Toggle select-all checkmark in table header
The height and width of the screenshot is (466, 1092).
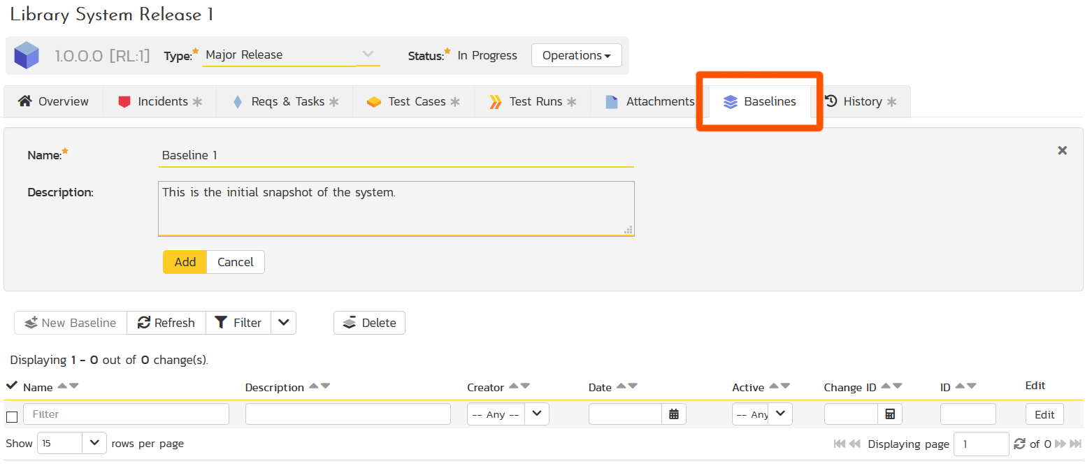point(12,386)
